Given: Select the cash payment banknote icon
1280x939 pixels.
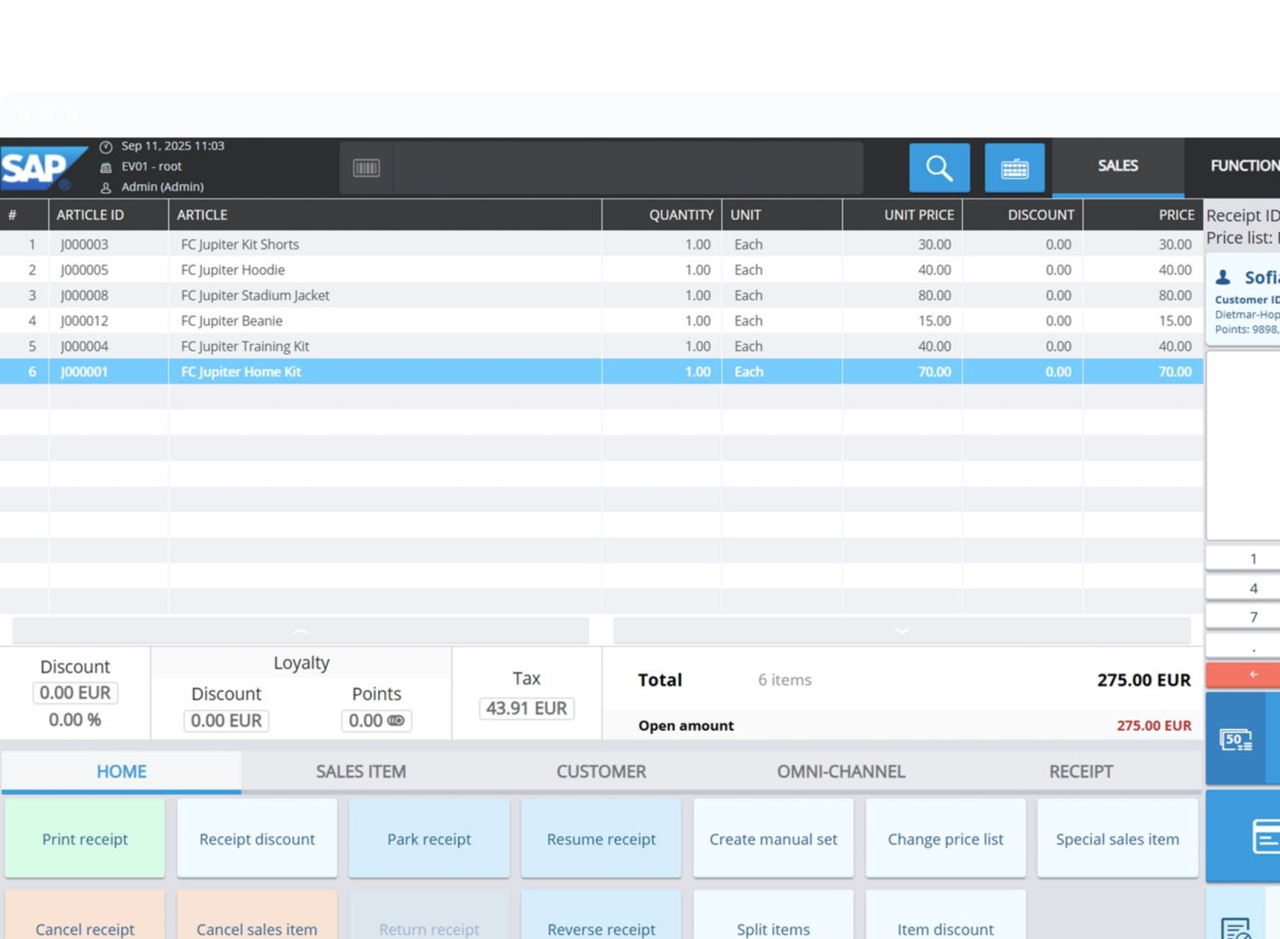Looking at the screenshot, I should tap(1236, 739).
